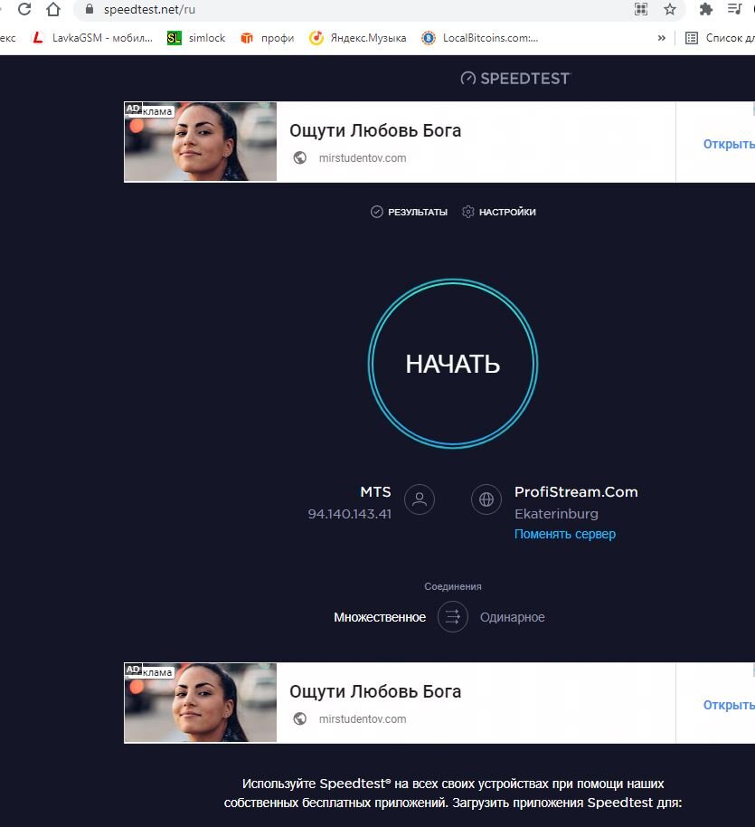Click the padlock site security icon

click(x=90, y=9)
